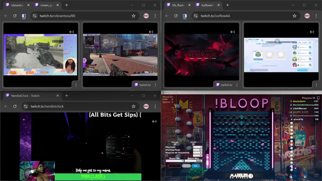This screenshot has width=322, height=181.
Task: Click split view icon in vibrantsoul90 window
Action: [x=24, y=16]
